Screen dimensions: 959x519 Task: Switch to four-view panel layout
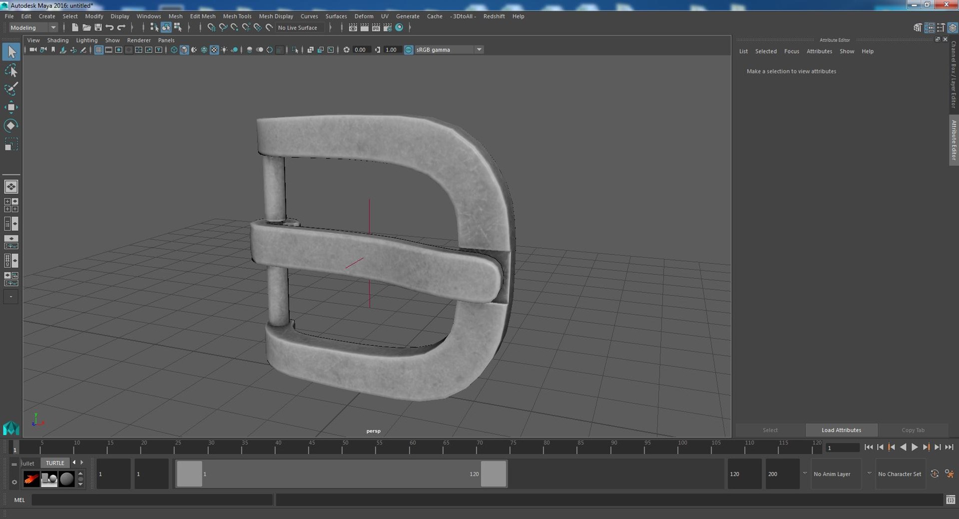pos(11,205)
